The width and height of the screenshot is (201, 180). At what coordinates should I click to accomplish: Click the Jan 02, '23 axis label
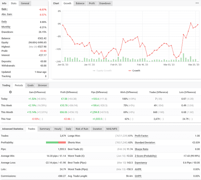tap(63, 64)
